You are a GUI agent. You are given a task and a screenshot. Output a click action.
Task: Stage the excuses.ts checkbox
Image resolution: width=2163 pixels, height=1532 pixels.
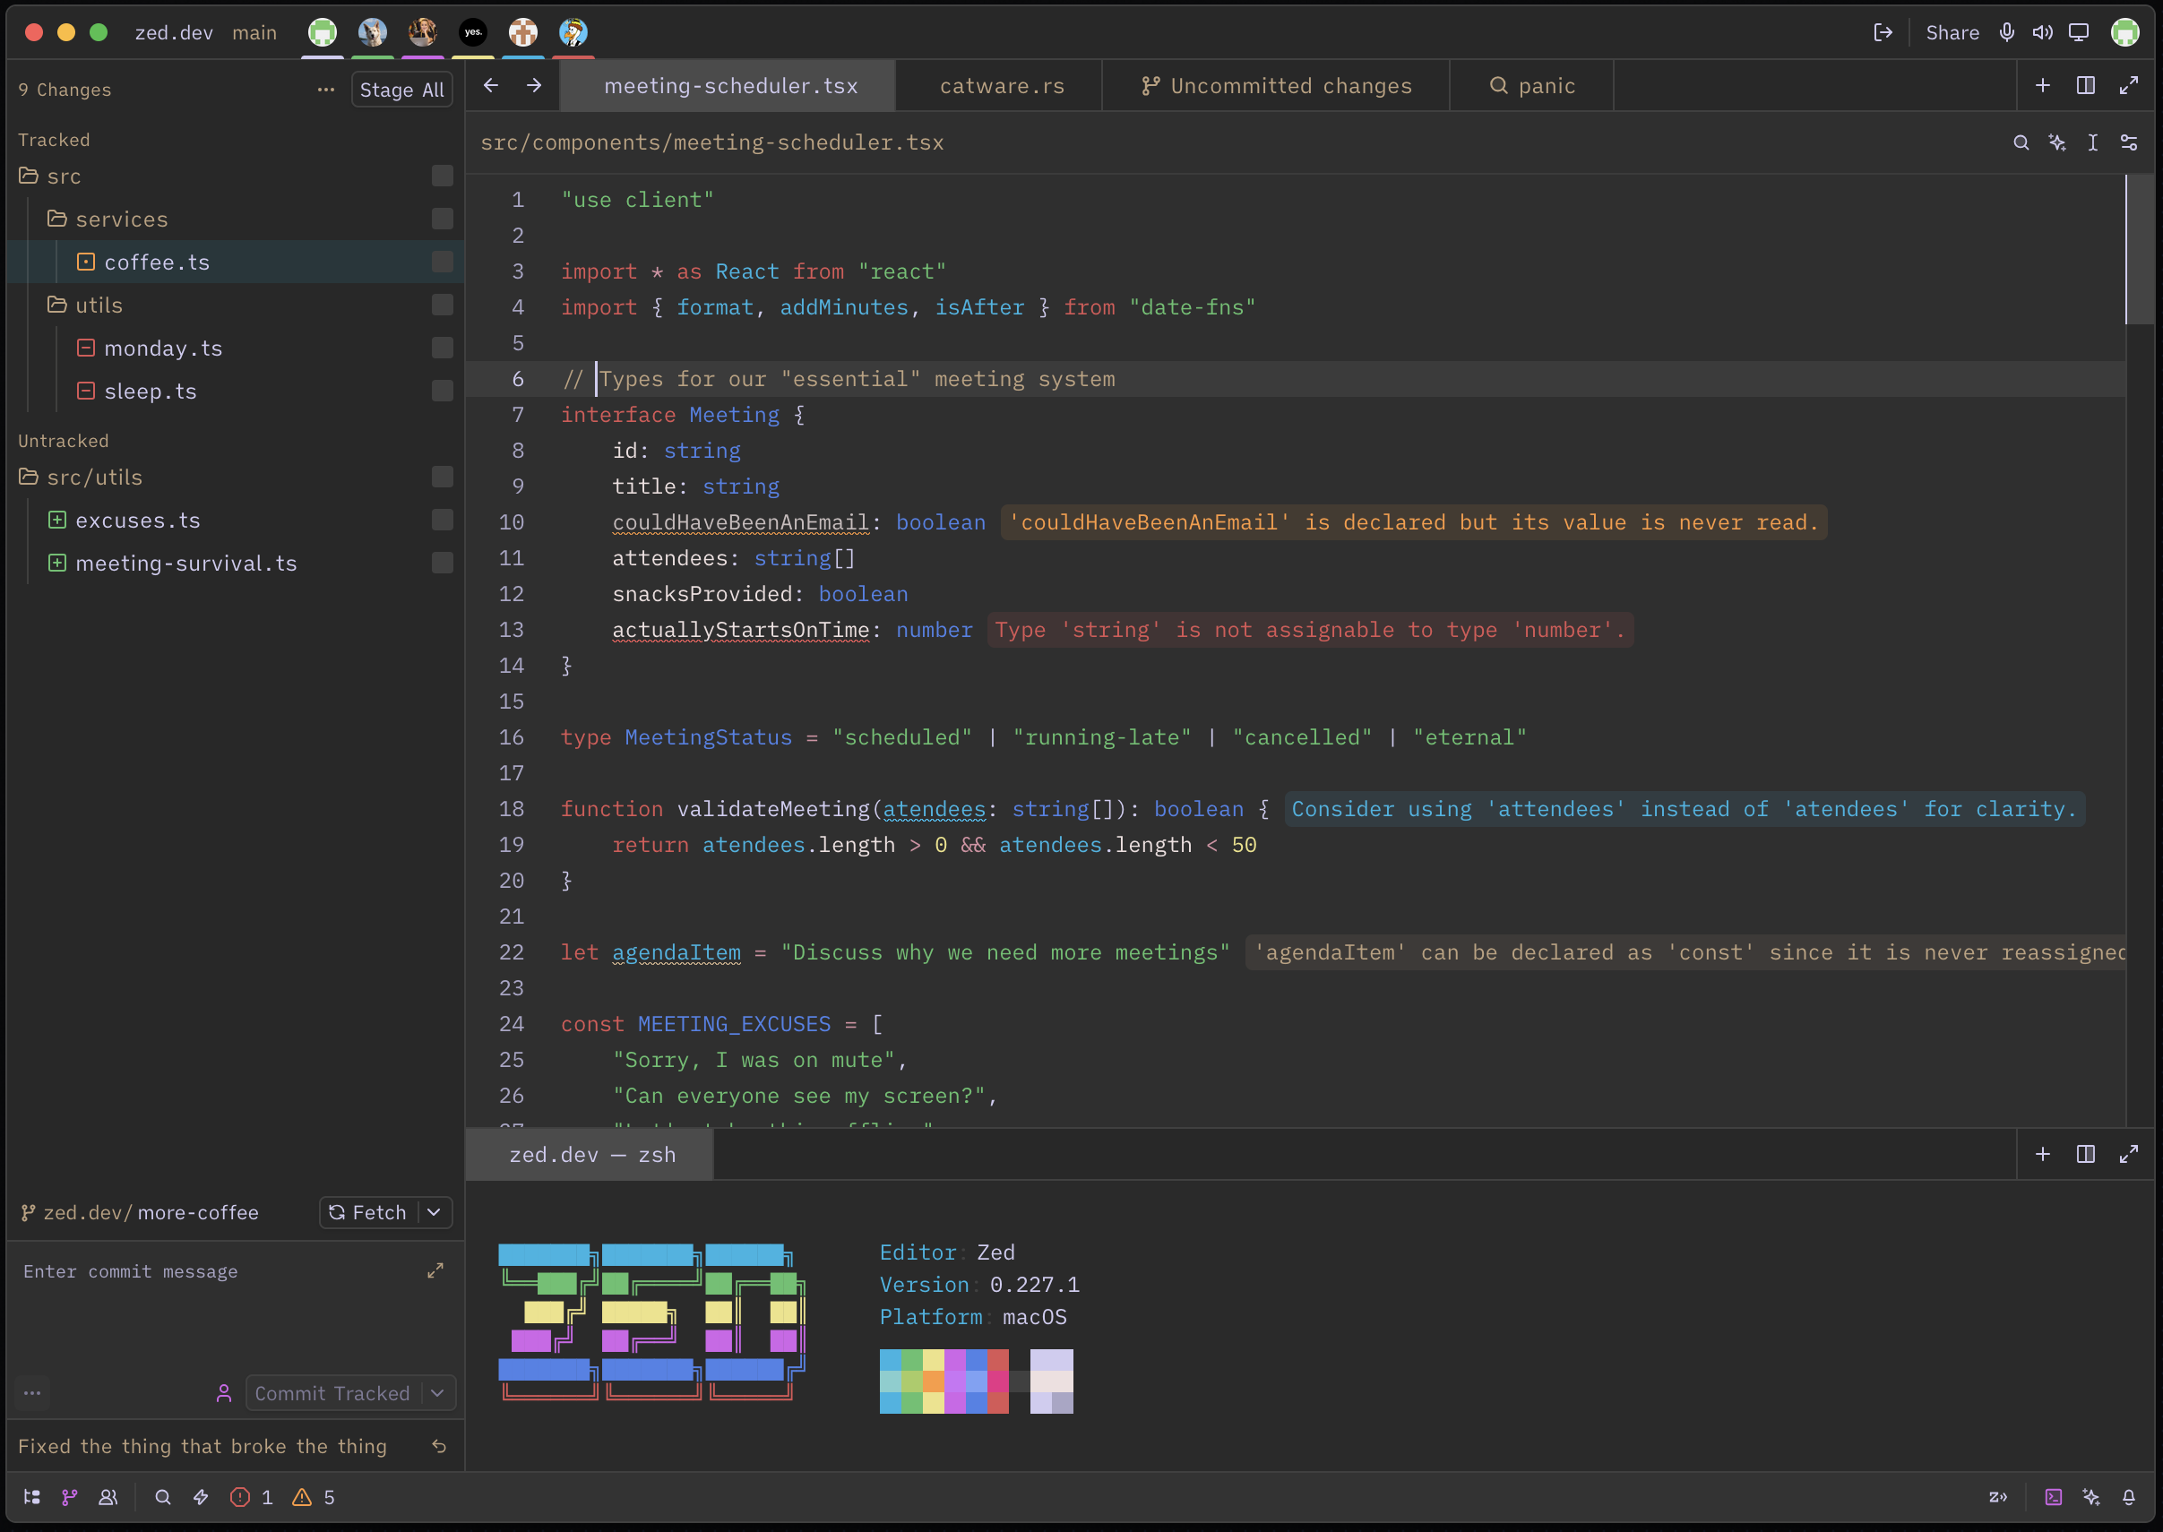coord(443,520)
